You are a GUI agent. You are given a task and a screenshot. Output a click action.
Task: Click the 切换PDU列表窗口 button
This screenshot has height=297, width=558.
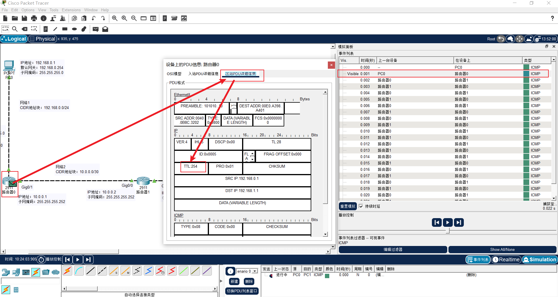(242, 291)
